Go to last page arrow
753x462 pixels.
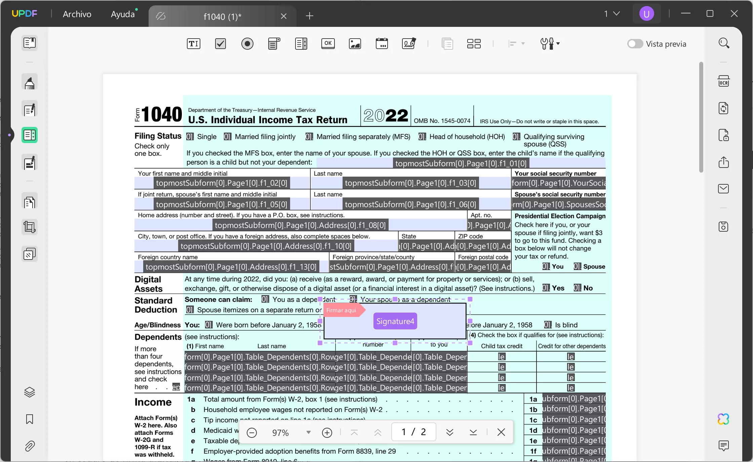coord(473,432)
